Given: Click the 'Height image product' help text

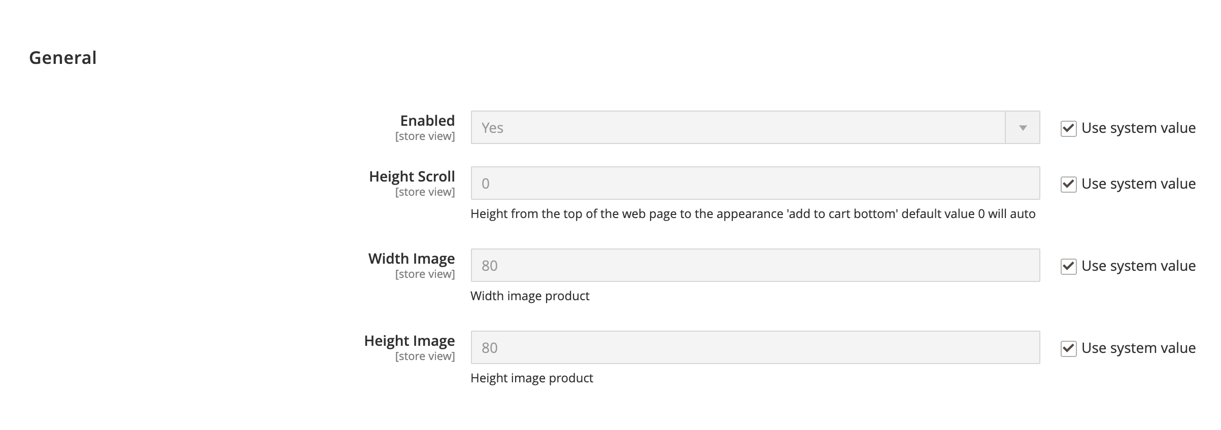Looking at the screenshot, I should pos(531,378).
